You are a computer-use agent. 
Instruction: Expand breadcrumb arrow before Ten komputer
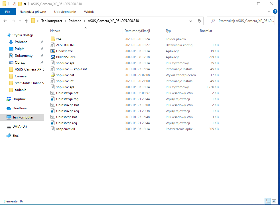point(38,21)
